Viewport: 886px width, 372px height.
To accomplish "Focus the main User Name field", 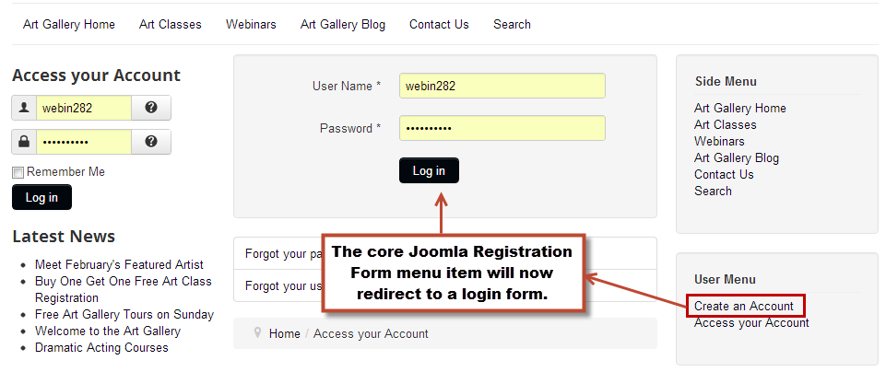I will (x=502, y=86).
